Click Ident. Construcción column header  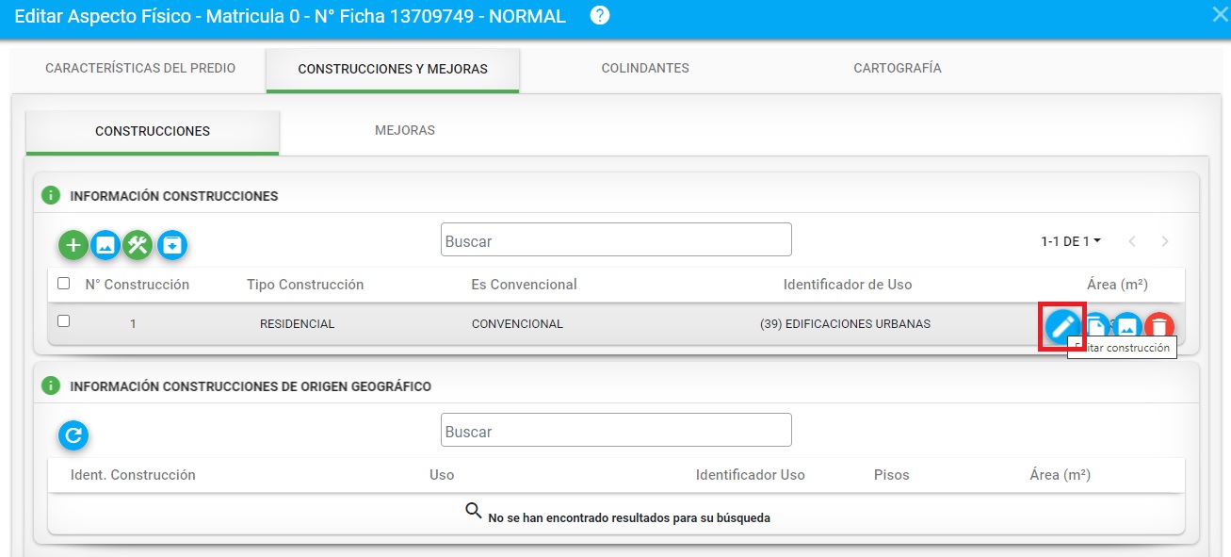tap(133, 475)
